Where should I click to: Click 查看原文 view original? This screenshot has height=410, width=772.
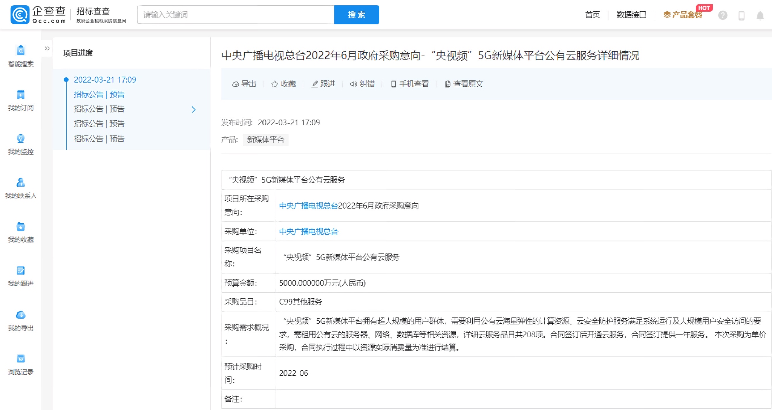(464, 84)
